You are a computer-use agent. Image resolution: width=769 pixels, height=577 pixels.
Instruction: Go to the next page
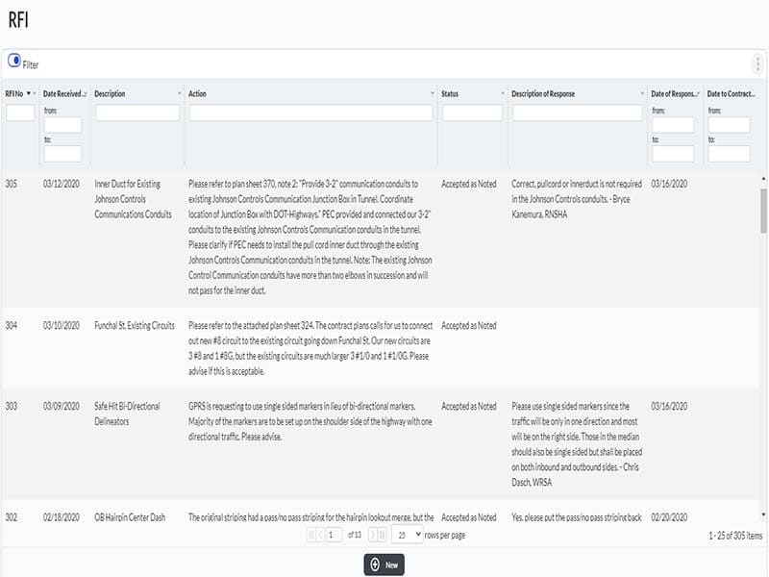pyautogui.click(x=370, y=536)
